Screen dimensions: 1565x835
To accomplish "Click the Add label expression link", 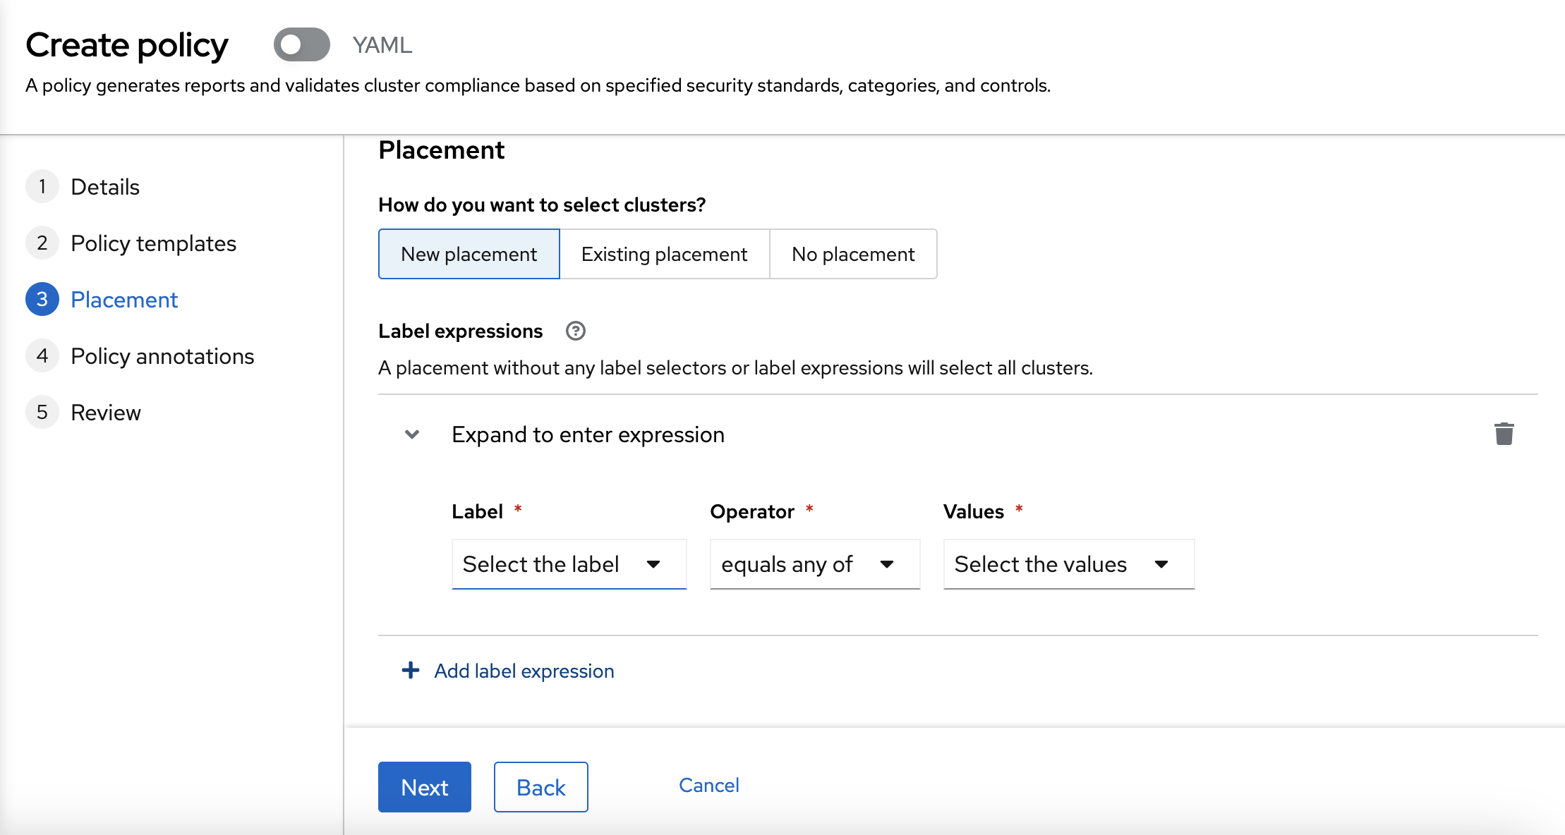I will coord(524,671).
